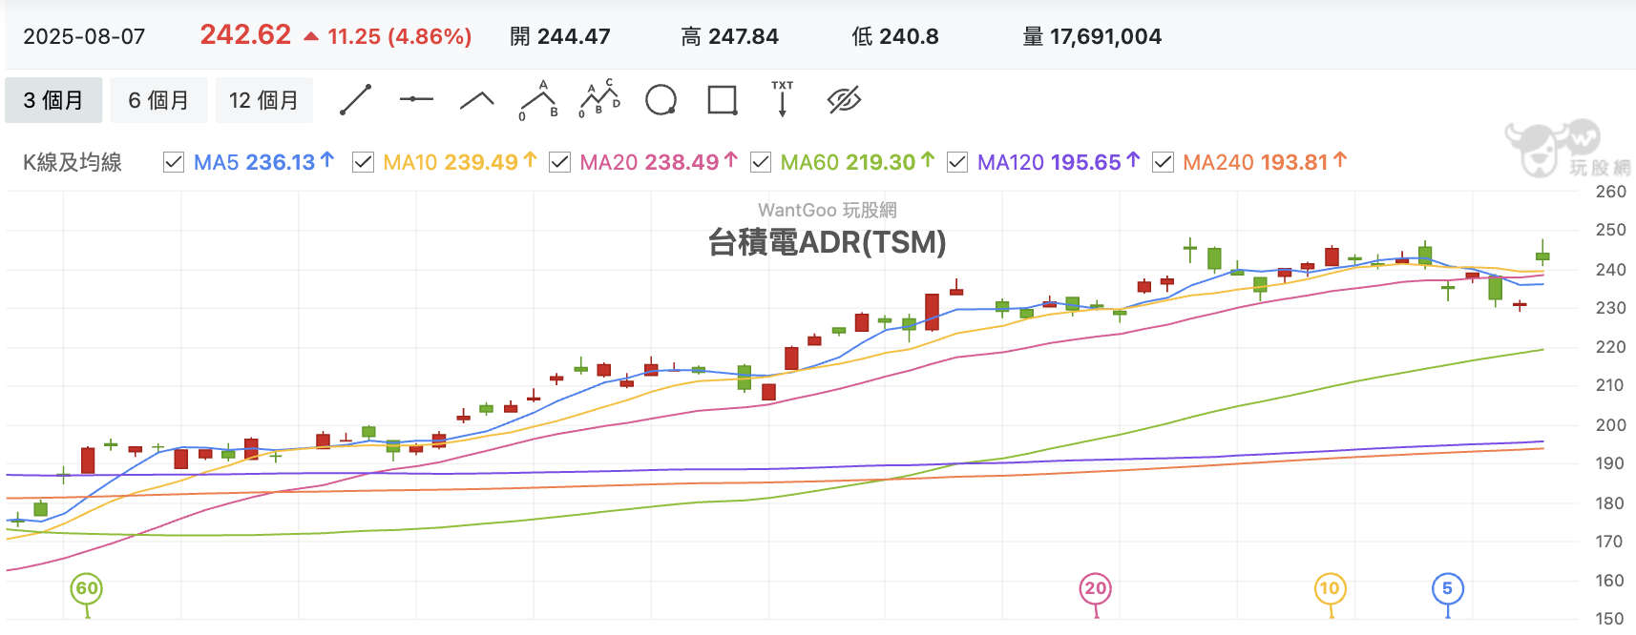Select the horizontal line drawing tool

pos(416,99)
